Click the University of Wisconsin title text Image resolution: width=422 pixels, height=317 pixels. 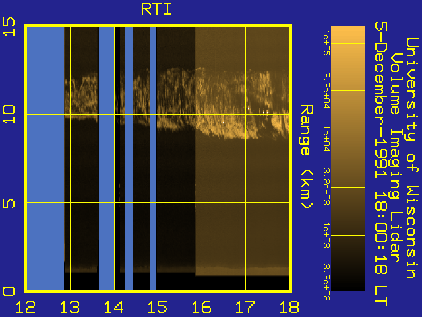point(412,158)
